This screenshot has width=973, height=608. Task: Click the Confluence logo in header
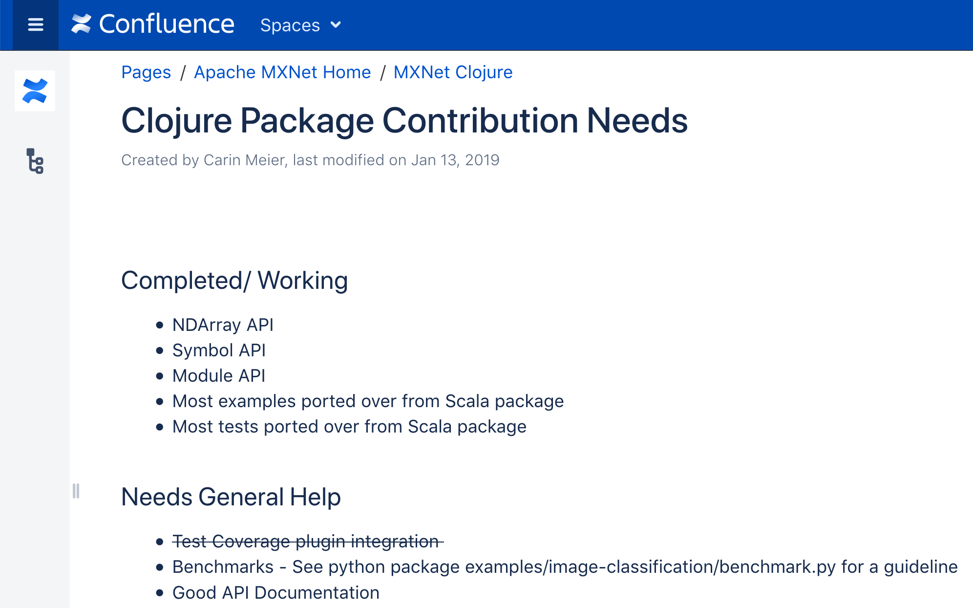[x=153, y=24]
